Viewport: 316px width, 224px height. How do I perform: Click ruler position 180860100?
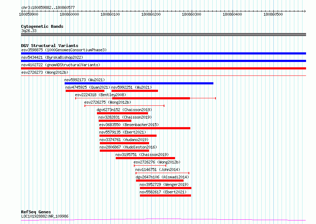click(x=110, y=14)
